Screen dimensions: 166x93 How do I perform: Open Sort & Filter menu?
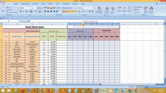[x=146, y=10]
